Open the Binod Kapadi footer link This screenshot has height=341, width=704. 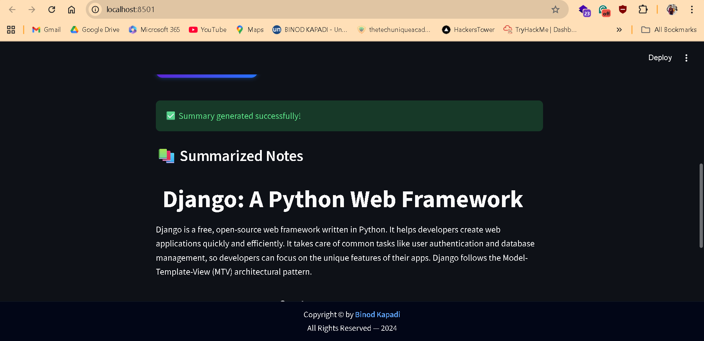(x=377, y=314)
